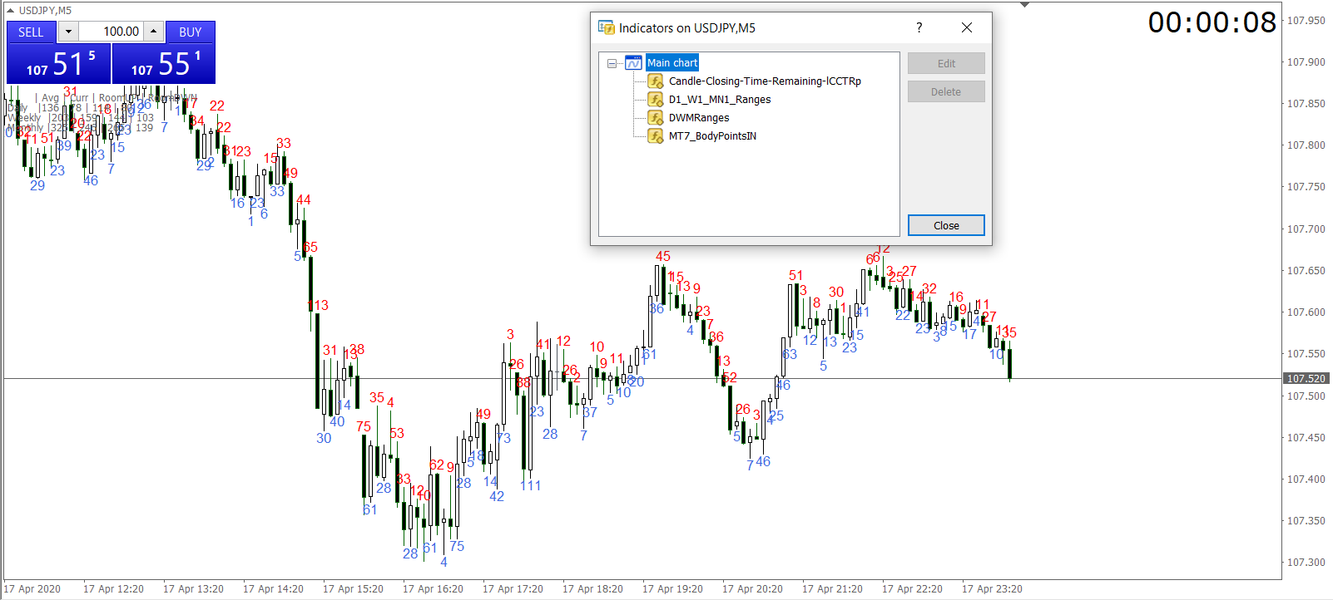Image resolution: width=1333 pixels, height=600 pixels.
Task: Click the Indicators dialog title bar icon
Action: click(x=606, y=27)
